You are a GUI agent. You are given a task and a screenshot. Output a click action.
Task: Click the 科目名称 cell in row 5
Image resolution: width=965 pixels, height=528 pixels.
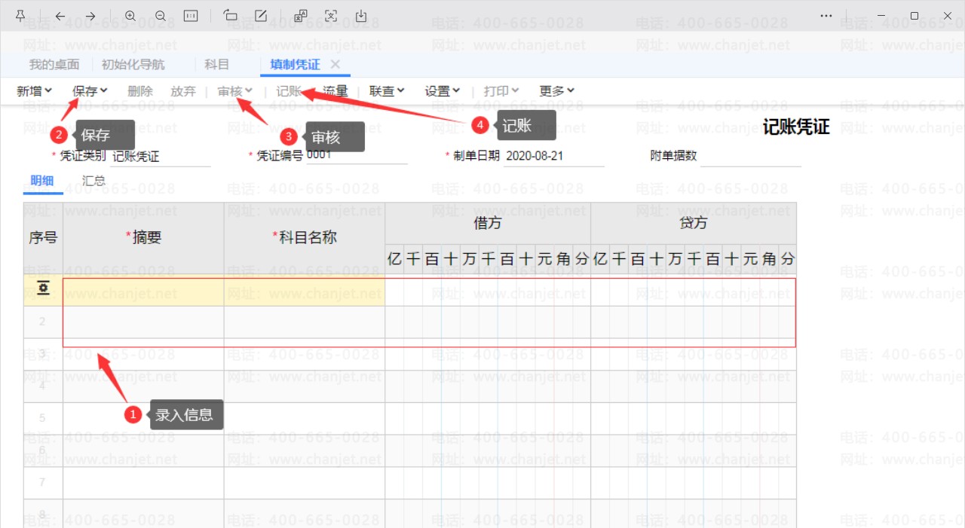(305, 418)
